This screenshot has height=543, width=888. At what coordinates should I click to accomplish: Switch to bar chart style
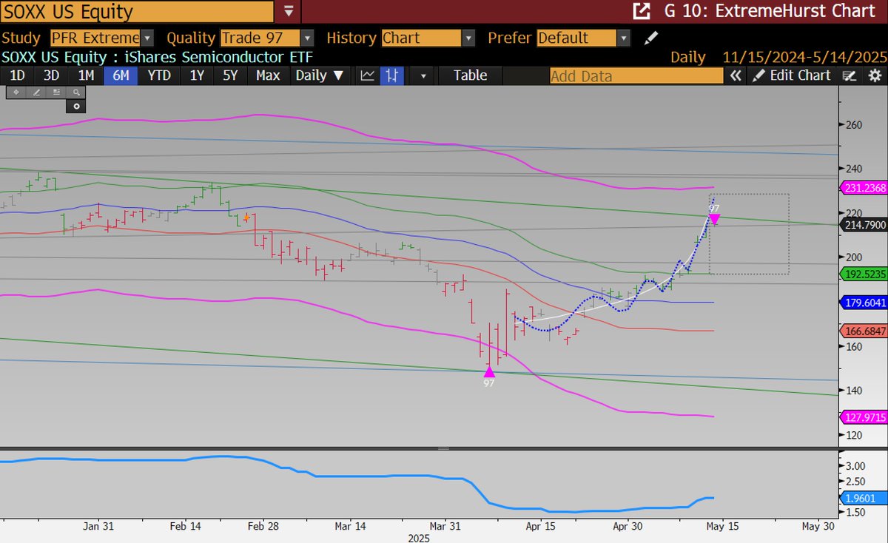click(x=392, y=75)
